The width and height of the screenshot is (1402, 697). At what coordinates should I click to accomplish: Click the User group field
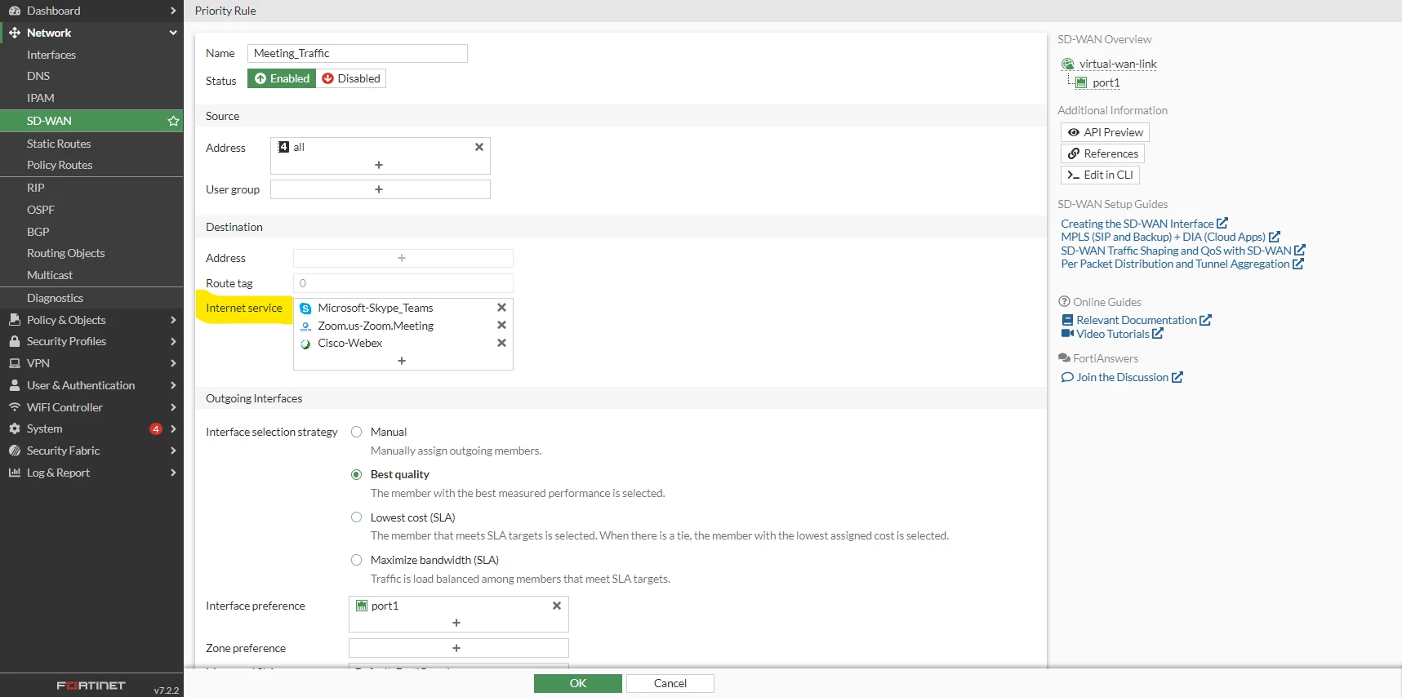(x=381, y=189)
